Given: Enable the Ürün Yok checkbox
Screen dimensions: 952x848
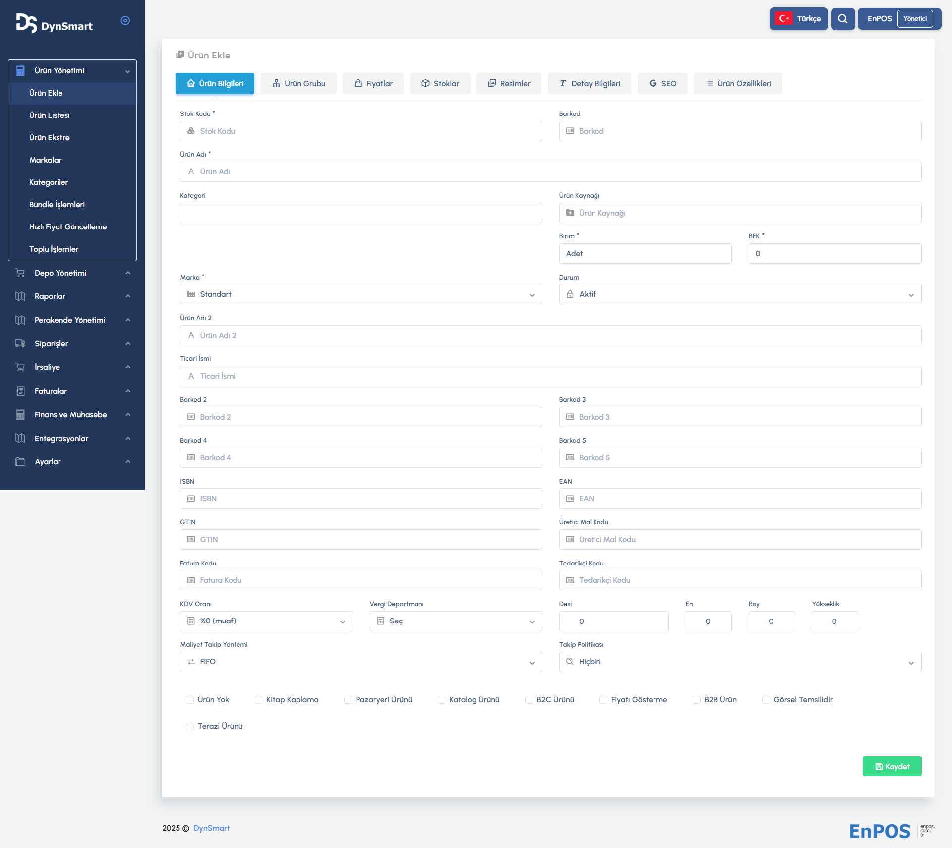Looking at the screenshot, I should point(190,700).
